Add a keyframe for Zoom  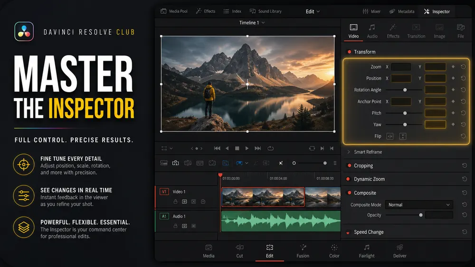[453, 67]
